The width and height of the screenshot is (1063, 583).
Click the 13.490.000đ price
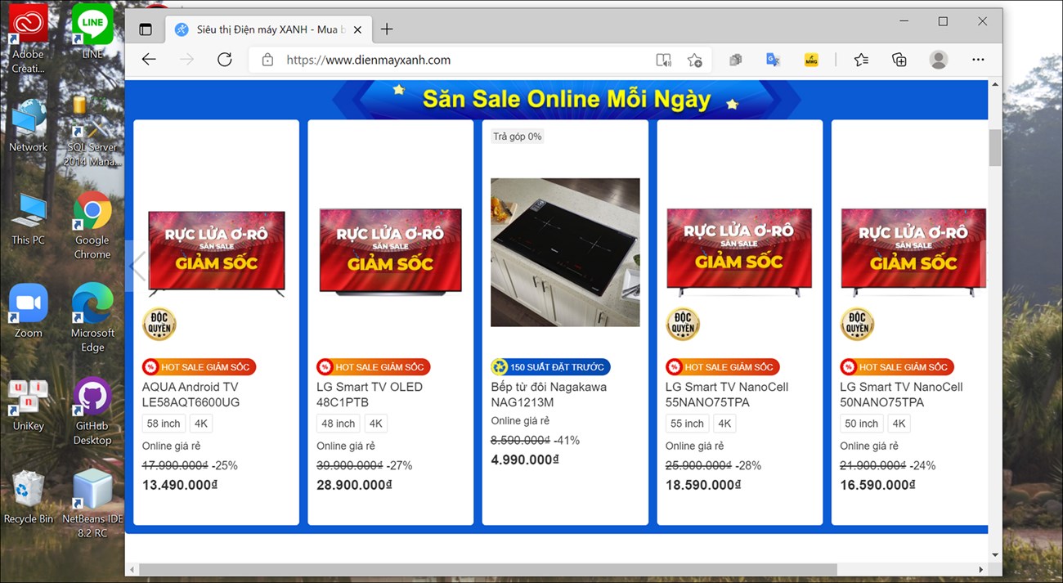(180, 485)
